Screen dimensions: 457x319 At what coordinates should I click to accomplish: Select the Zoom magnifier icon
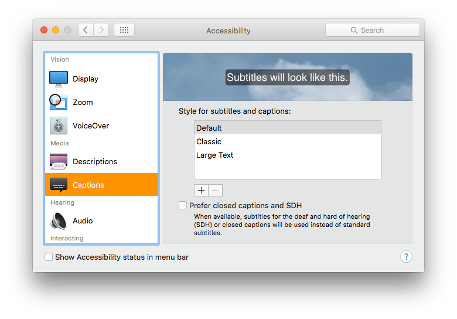coord(59,103)
